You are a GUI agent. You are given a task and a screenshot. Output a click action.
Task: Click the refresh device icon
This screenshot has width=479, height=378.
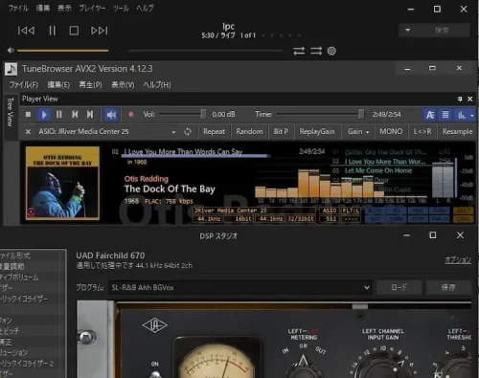188,131
